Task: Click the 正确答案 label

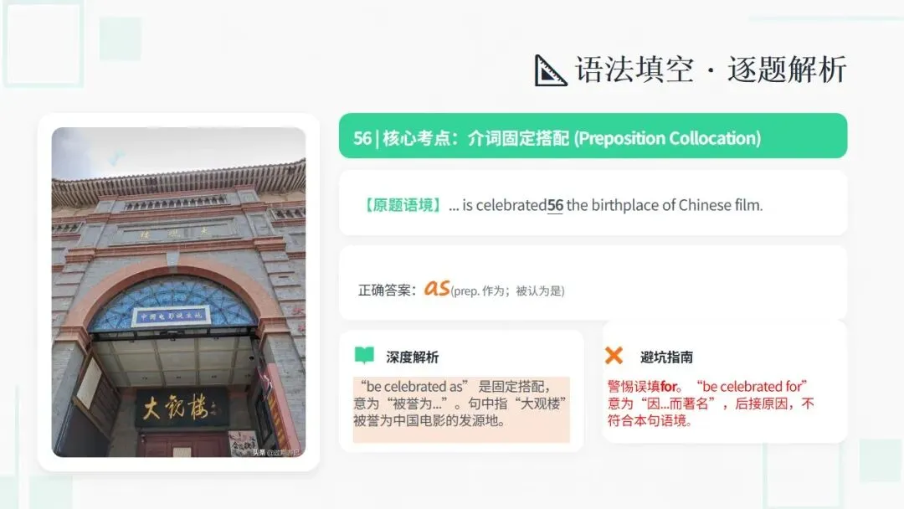Action: 386,290
